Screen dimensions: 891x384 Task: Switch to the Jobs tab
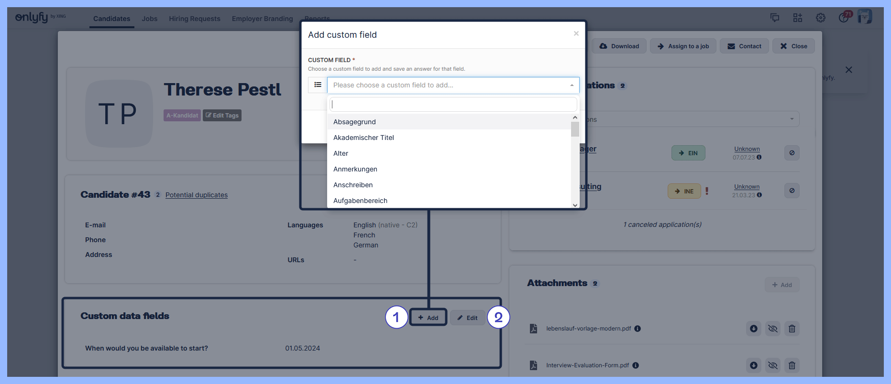pos(149,19)
